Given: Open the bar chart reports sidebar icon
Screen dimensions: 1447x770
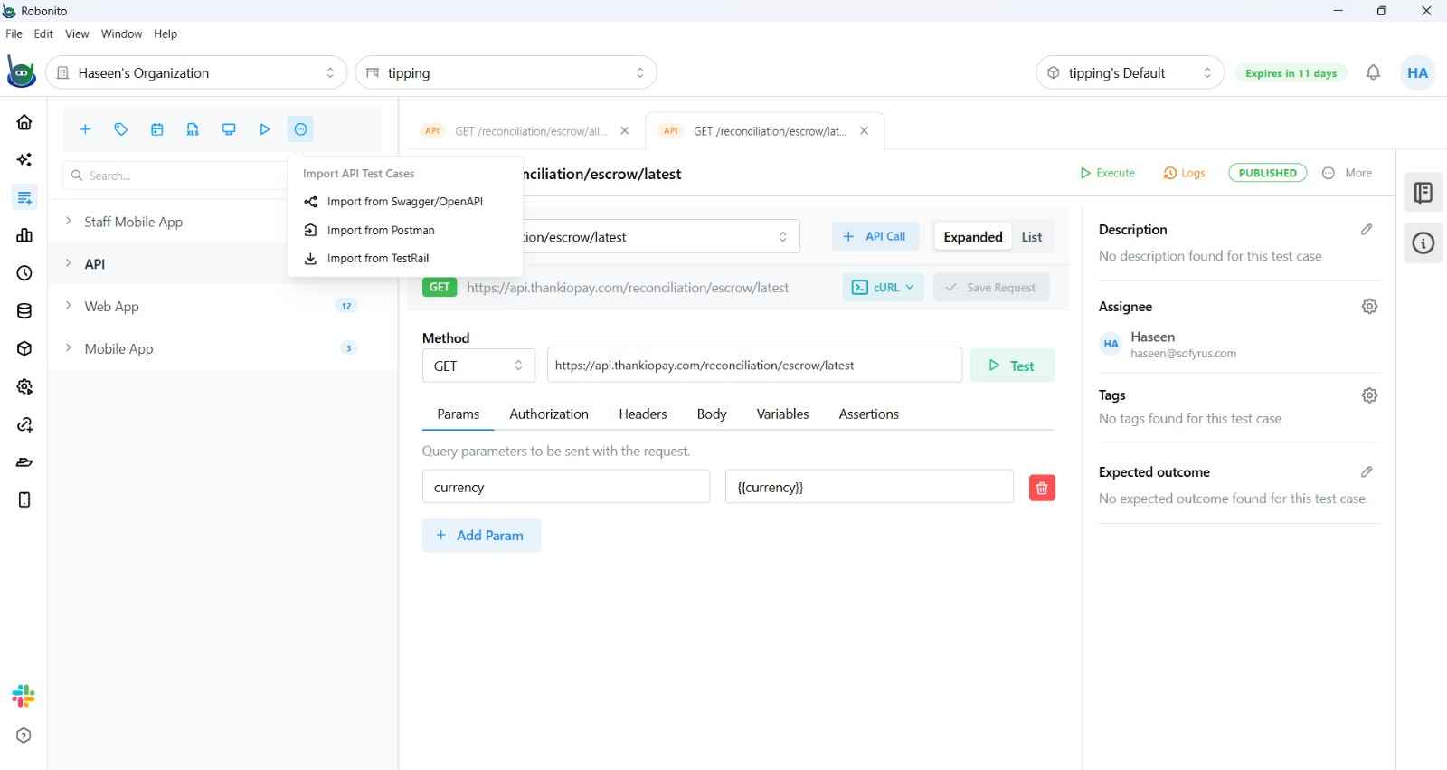Looking at the screenshot, I should 24,235.
